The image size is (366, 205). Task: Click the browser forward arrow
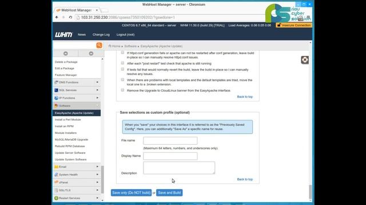pos(63,18)
